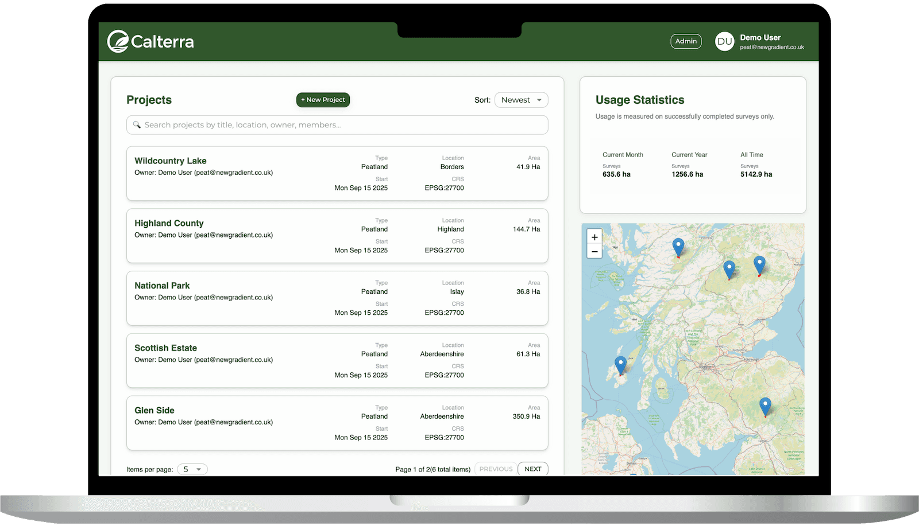Select the DU avatar circle
Image resolution: width=919 pixels, height=526 pixels.
tap(725, 41)
